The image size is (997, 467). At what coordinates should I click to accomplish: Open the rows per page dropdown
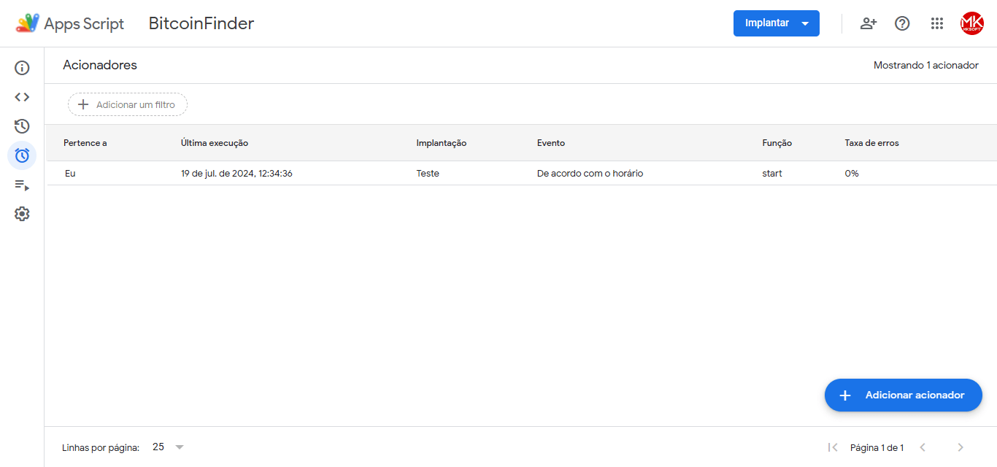pos(169,447)
